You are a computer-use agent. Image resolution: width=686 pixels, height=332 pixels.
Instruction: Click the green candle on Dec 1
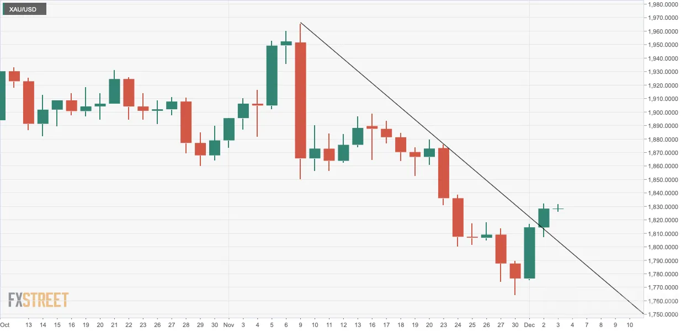tap(529, 253)
